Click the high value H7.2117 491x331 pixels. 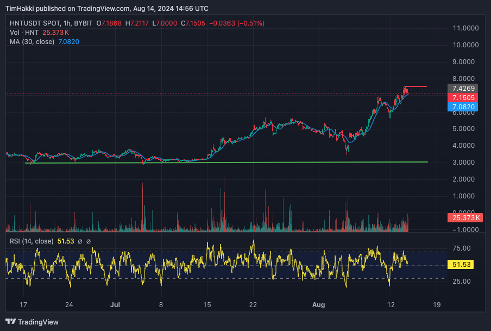(137, 23)
